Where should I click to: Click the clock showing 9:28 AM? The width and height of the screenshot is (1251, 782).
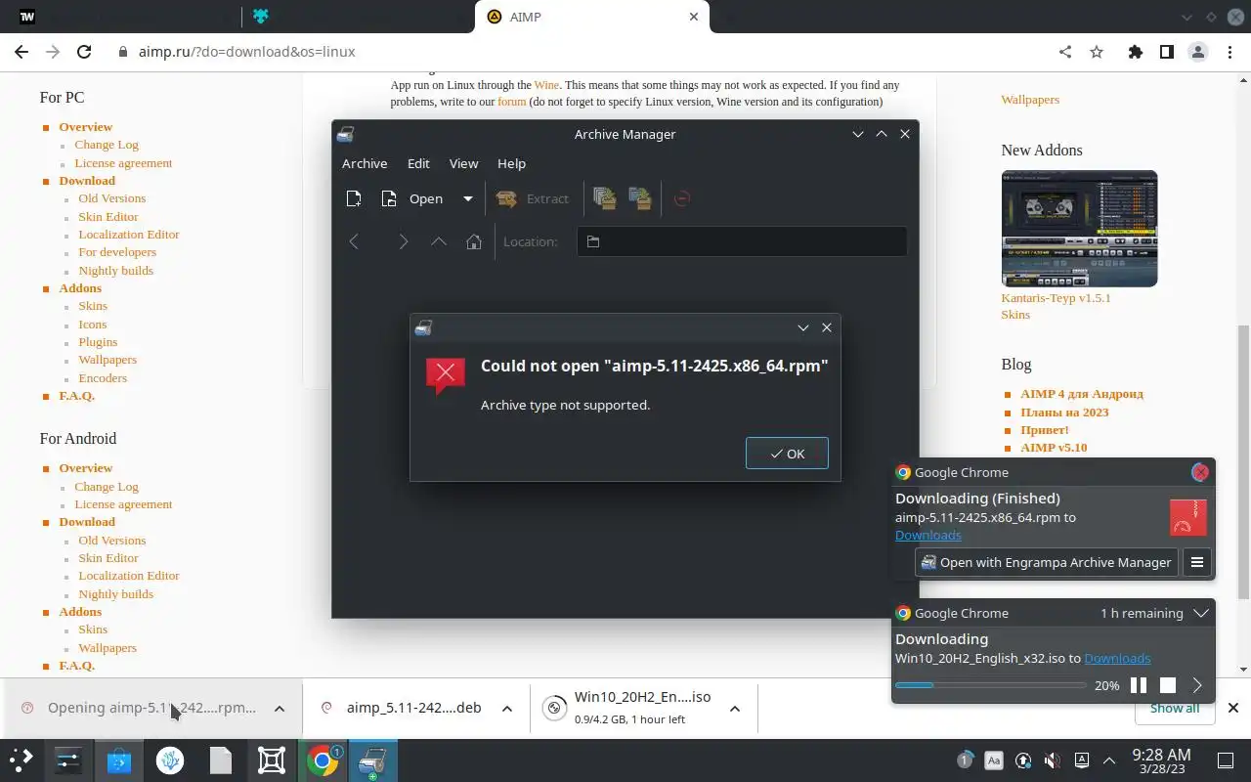1161,761
